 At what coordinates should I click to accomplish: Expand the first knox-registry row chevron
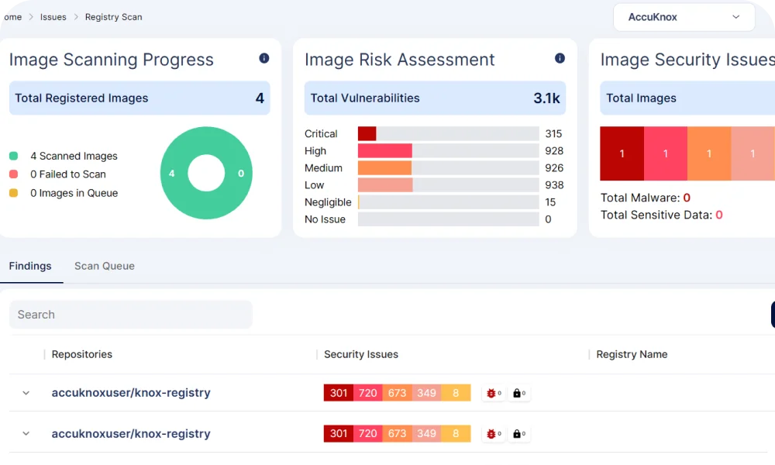[x=26, y=393]
